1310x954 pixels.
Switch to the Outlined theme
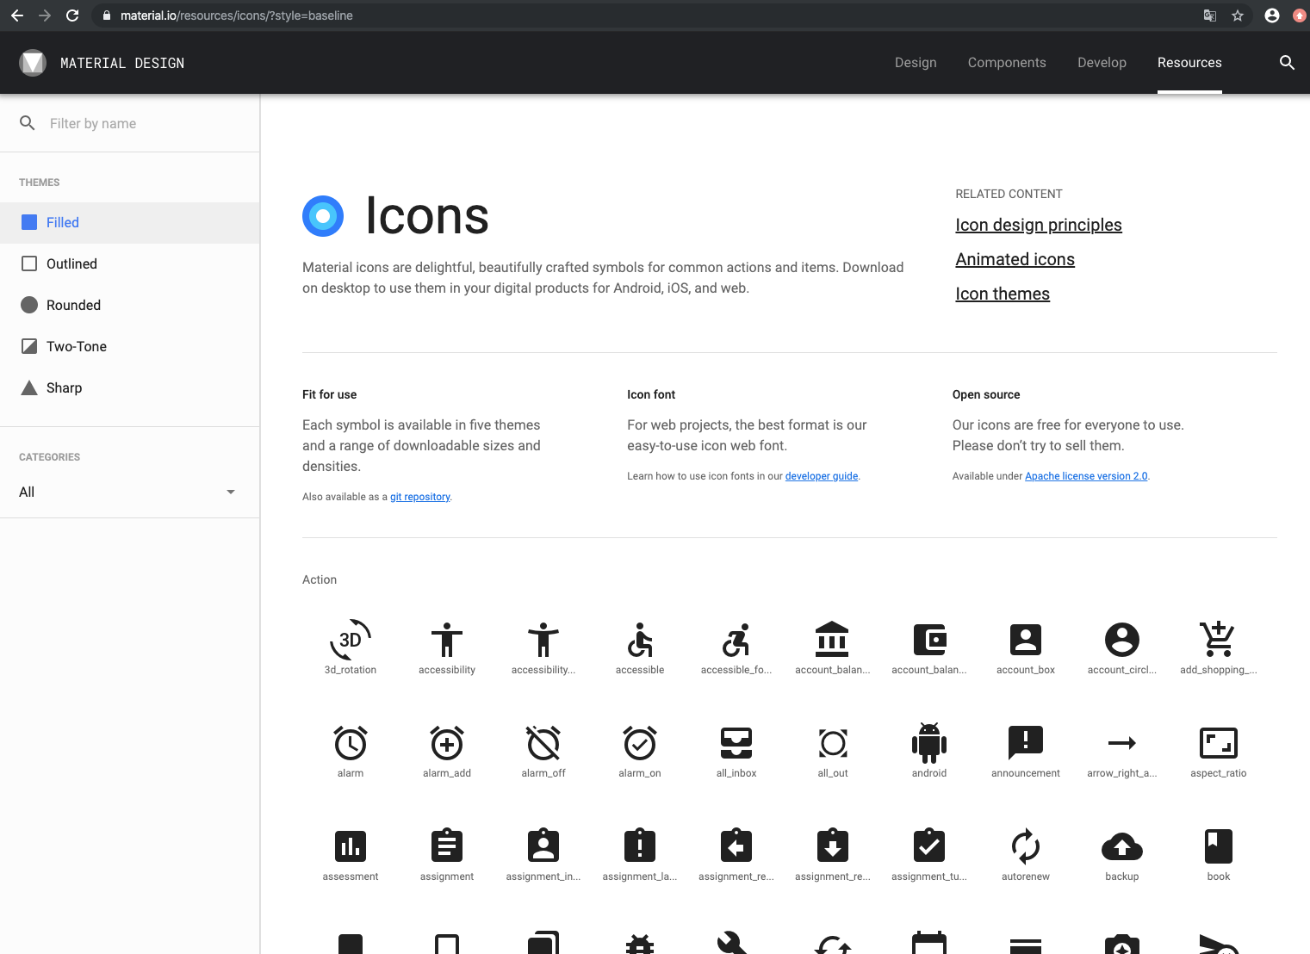tap(129, 264)
